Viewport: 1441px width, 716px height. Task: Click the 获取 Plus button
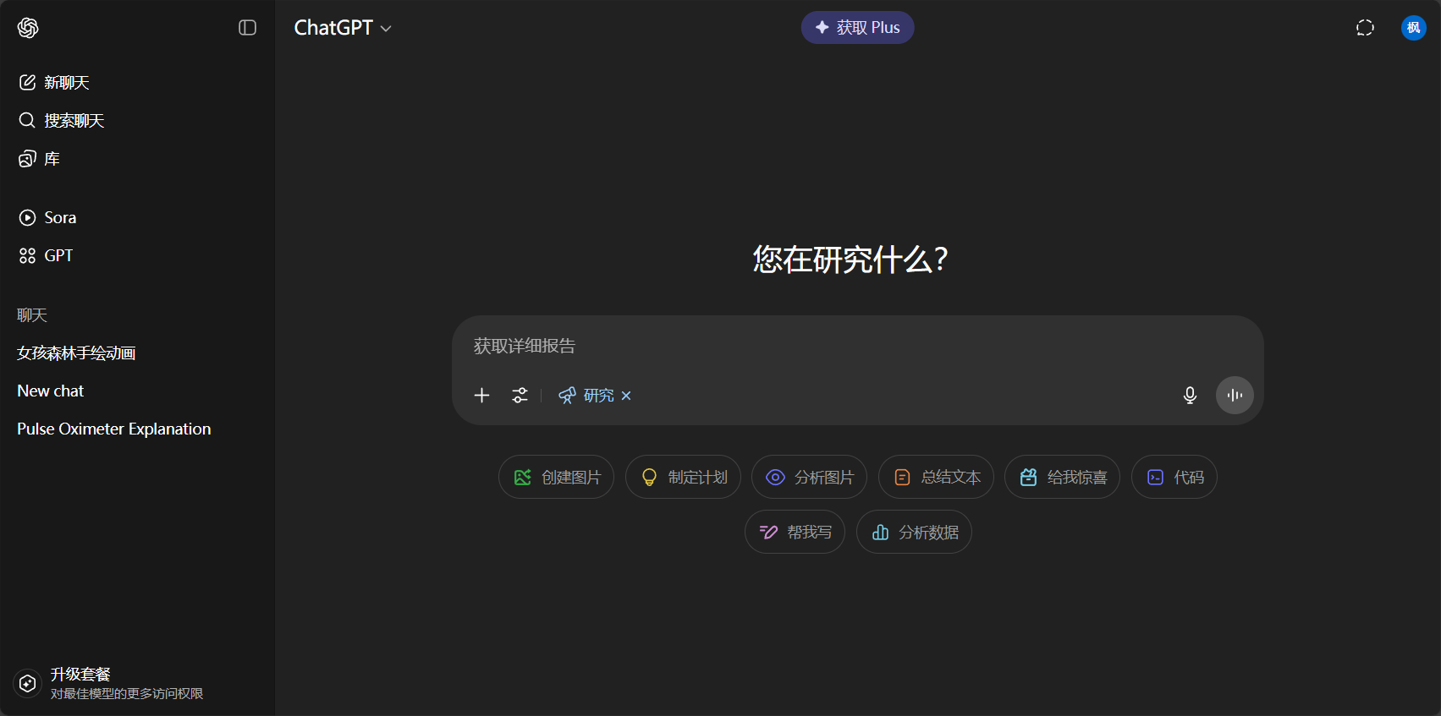pos(857,28)
